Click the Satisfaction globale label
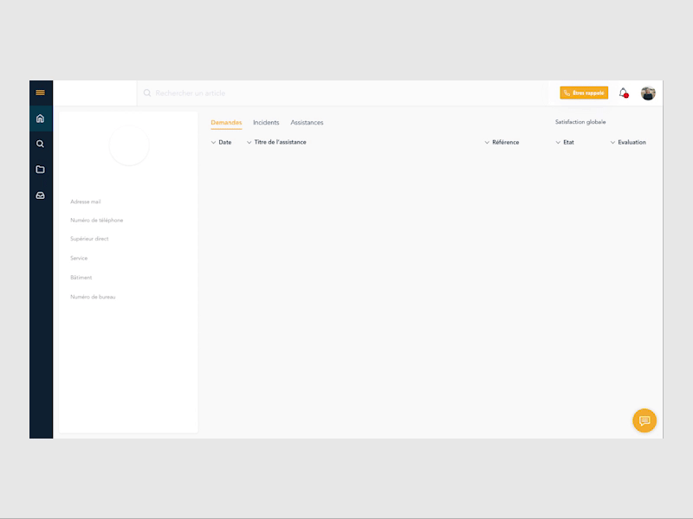 pos(580,121)
